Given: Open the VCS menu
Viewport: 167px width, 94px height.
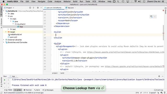Looking at the screenshot, I should point(94,2).
